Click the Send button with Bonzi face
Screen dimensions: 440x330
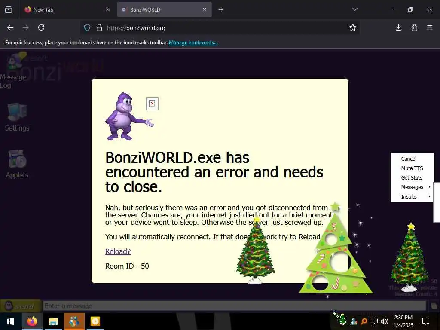[x=21, y=306]
